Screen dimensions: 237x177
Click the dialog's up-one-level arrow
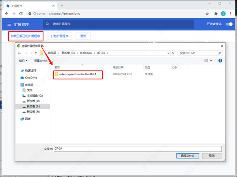(36, 53)
